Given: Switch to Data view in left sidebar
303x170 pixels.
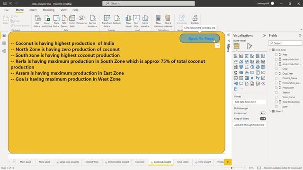Looking at the screenshot, I should coord(4,43).
